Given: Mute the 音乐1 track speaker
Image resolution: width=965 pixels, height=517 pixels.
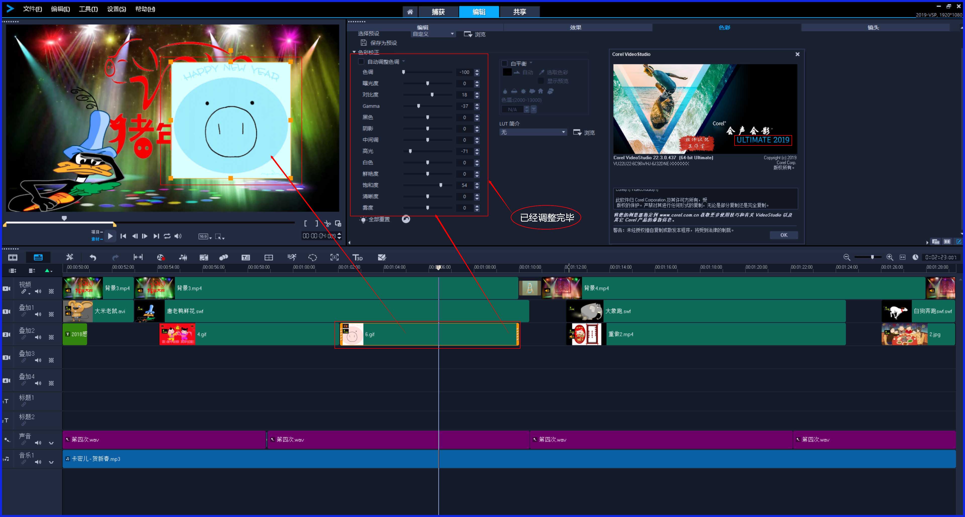Looking at the screenshot, I should click(38, 462).
